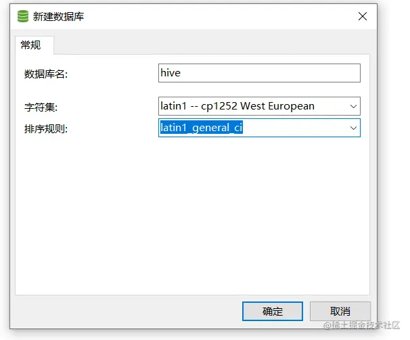Click the 字符集: label
This screenshot has height=340, width=410.
pos(41,107)
